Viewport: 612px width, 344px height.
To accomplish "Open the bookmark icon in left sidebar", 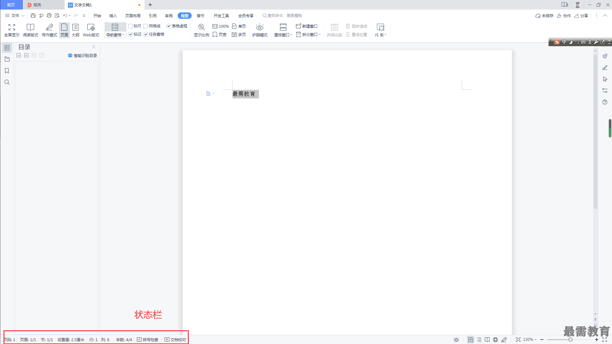I will pyautogui.click(x=7, y=71).
